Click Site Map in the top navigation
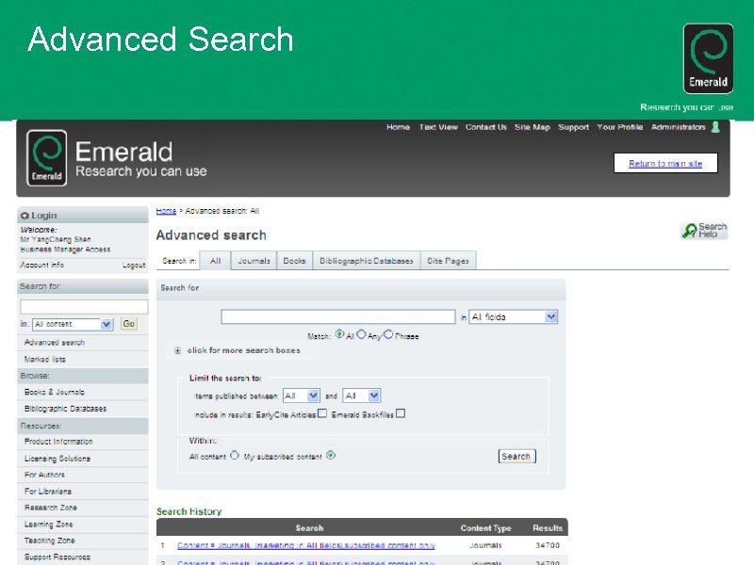 point(532,126)
